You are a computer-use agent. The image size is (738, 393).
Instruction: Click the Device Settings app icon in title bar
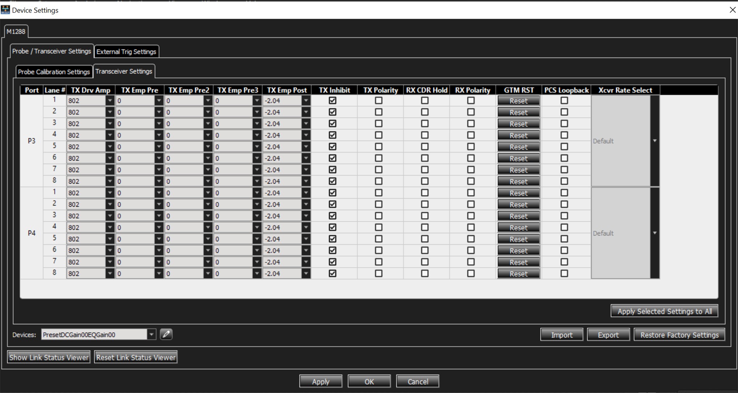coord(5,10)
